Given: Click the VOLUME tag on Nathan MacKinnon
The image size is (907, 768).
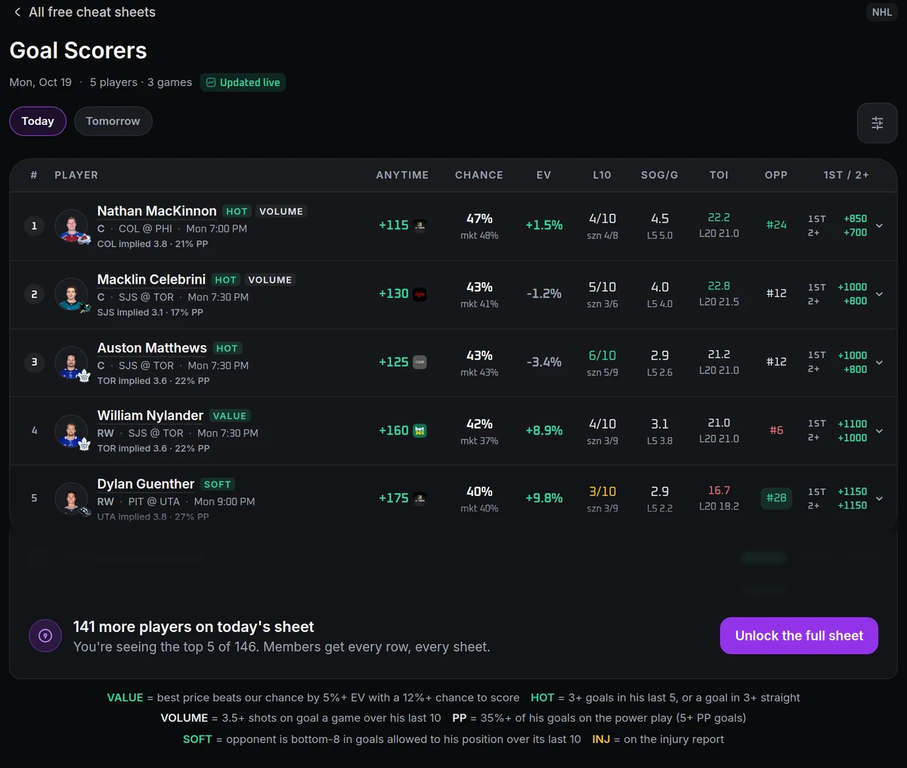Looking at the screenshot, I should coord(281,212).
